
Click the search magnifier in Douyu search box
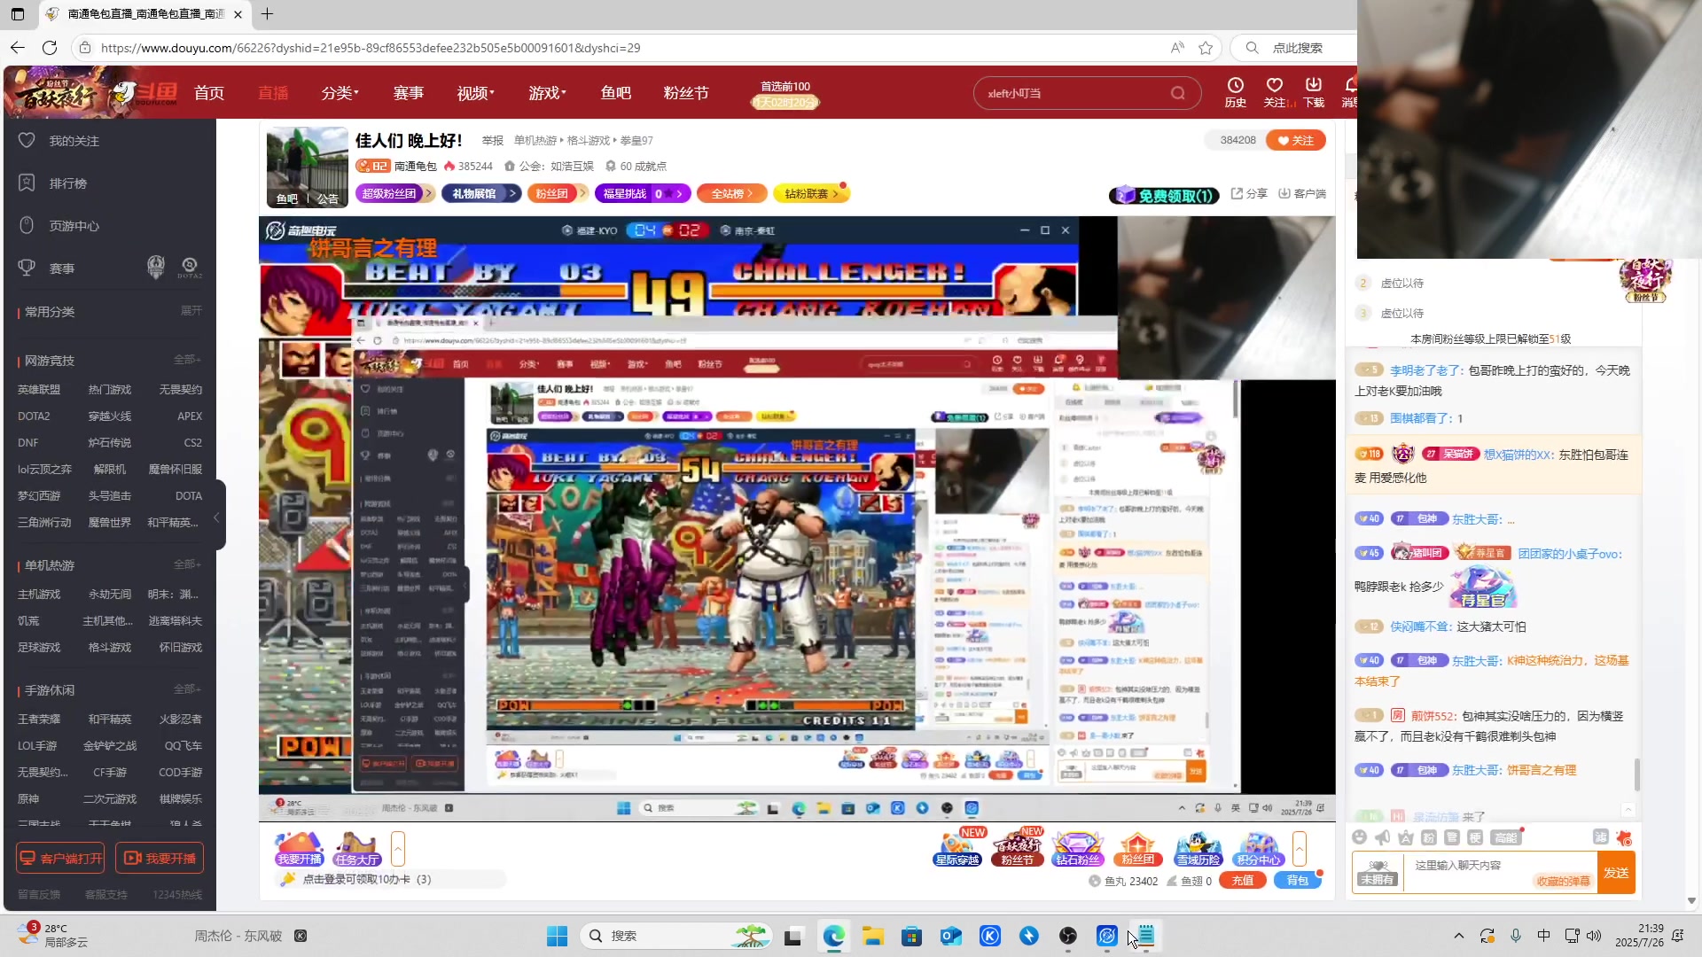point(1177,93)
